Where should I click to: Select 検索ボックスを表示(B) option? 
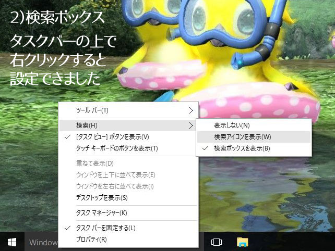click(x=254, y=148)
